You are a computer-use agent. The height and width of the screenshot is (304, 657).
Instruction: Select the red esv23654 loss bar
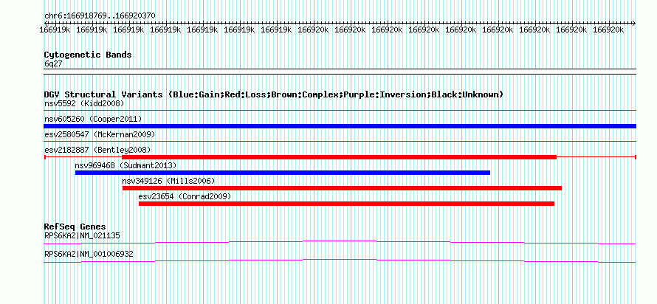pyautogui.click(x=346, y=204)
